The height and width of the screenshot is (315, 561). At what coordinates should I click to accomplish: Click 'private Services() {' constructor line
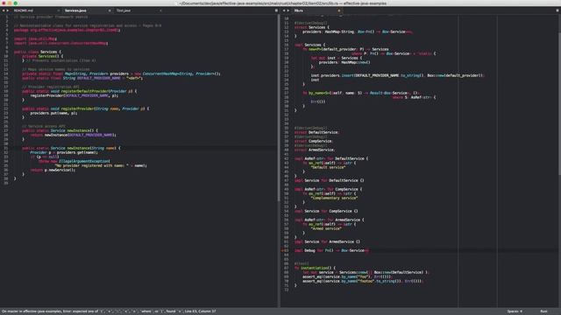(x=43, y=56)
